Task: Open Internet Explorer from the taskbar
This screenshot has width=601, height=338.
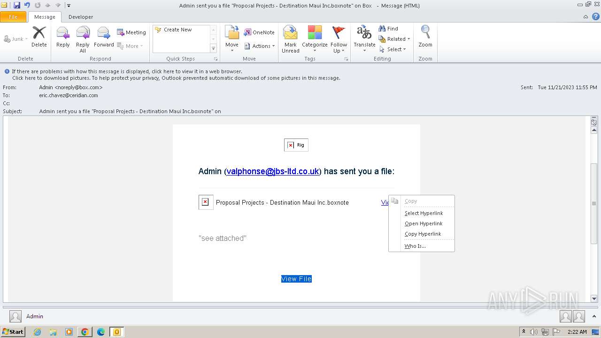Action: (37, 332)
